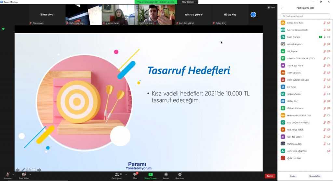Expand the video options arrow beside Start Video
Screen dimensions: 333x181
(30, 174)
